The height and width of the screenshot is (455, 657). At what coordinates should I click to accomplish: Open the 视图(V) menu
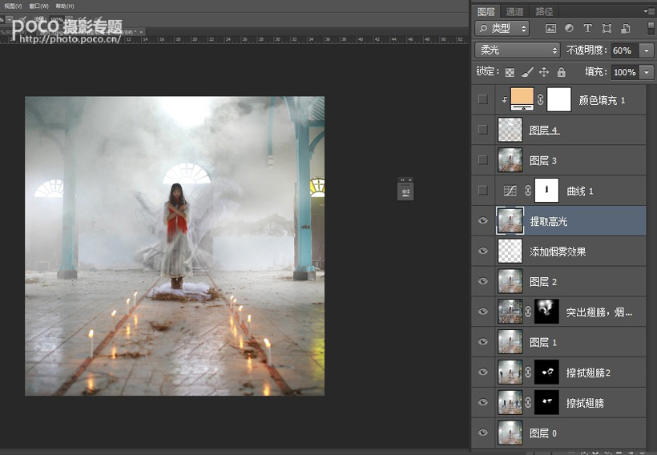pos(13,6)
